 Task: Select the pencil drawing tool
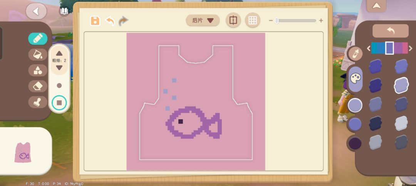[38, 39]
